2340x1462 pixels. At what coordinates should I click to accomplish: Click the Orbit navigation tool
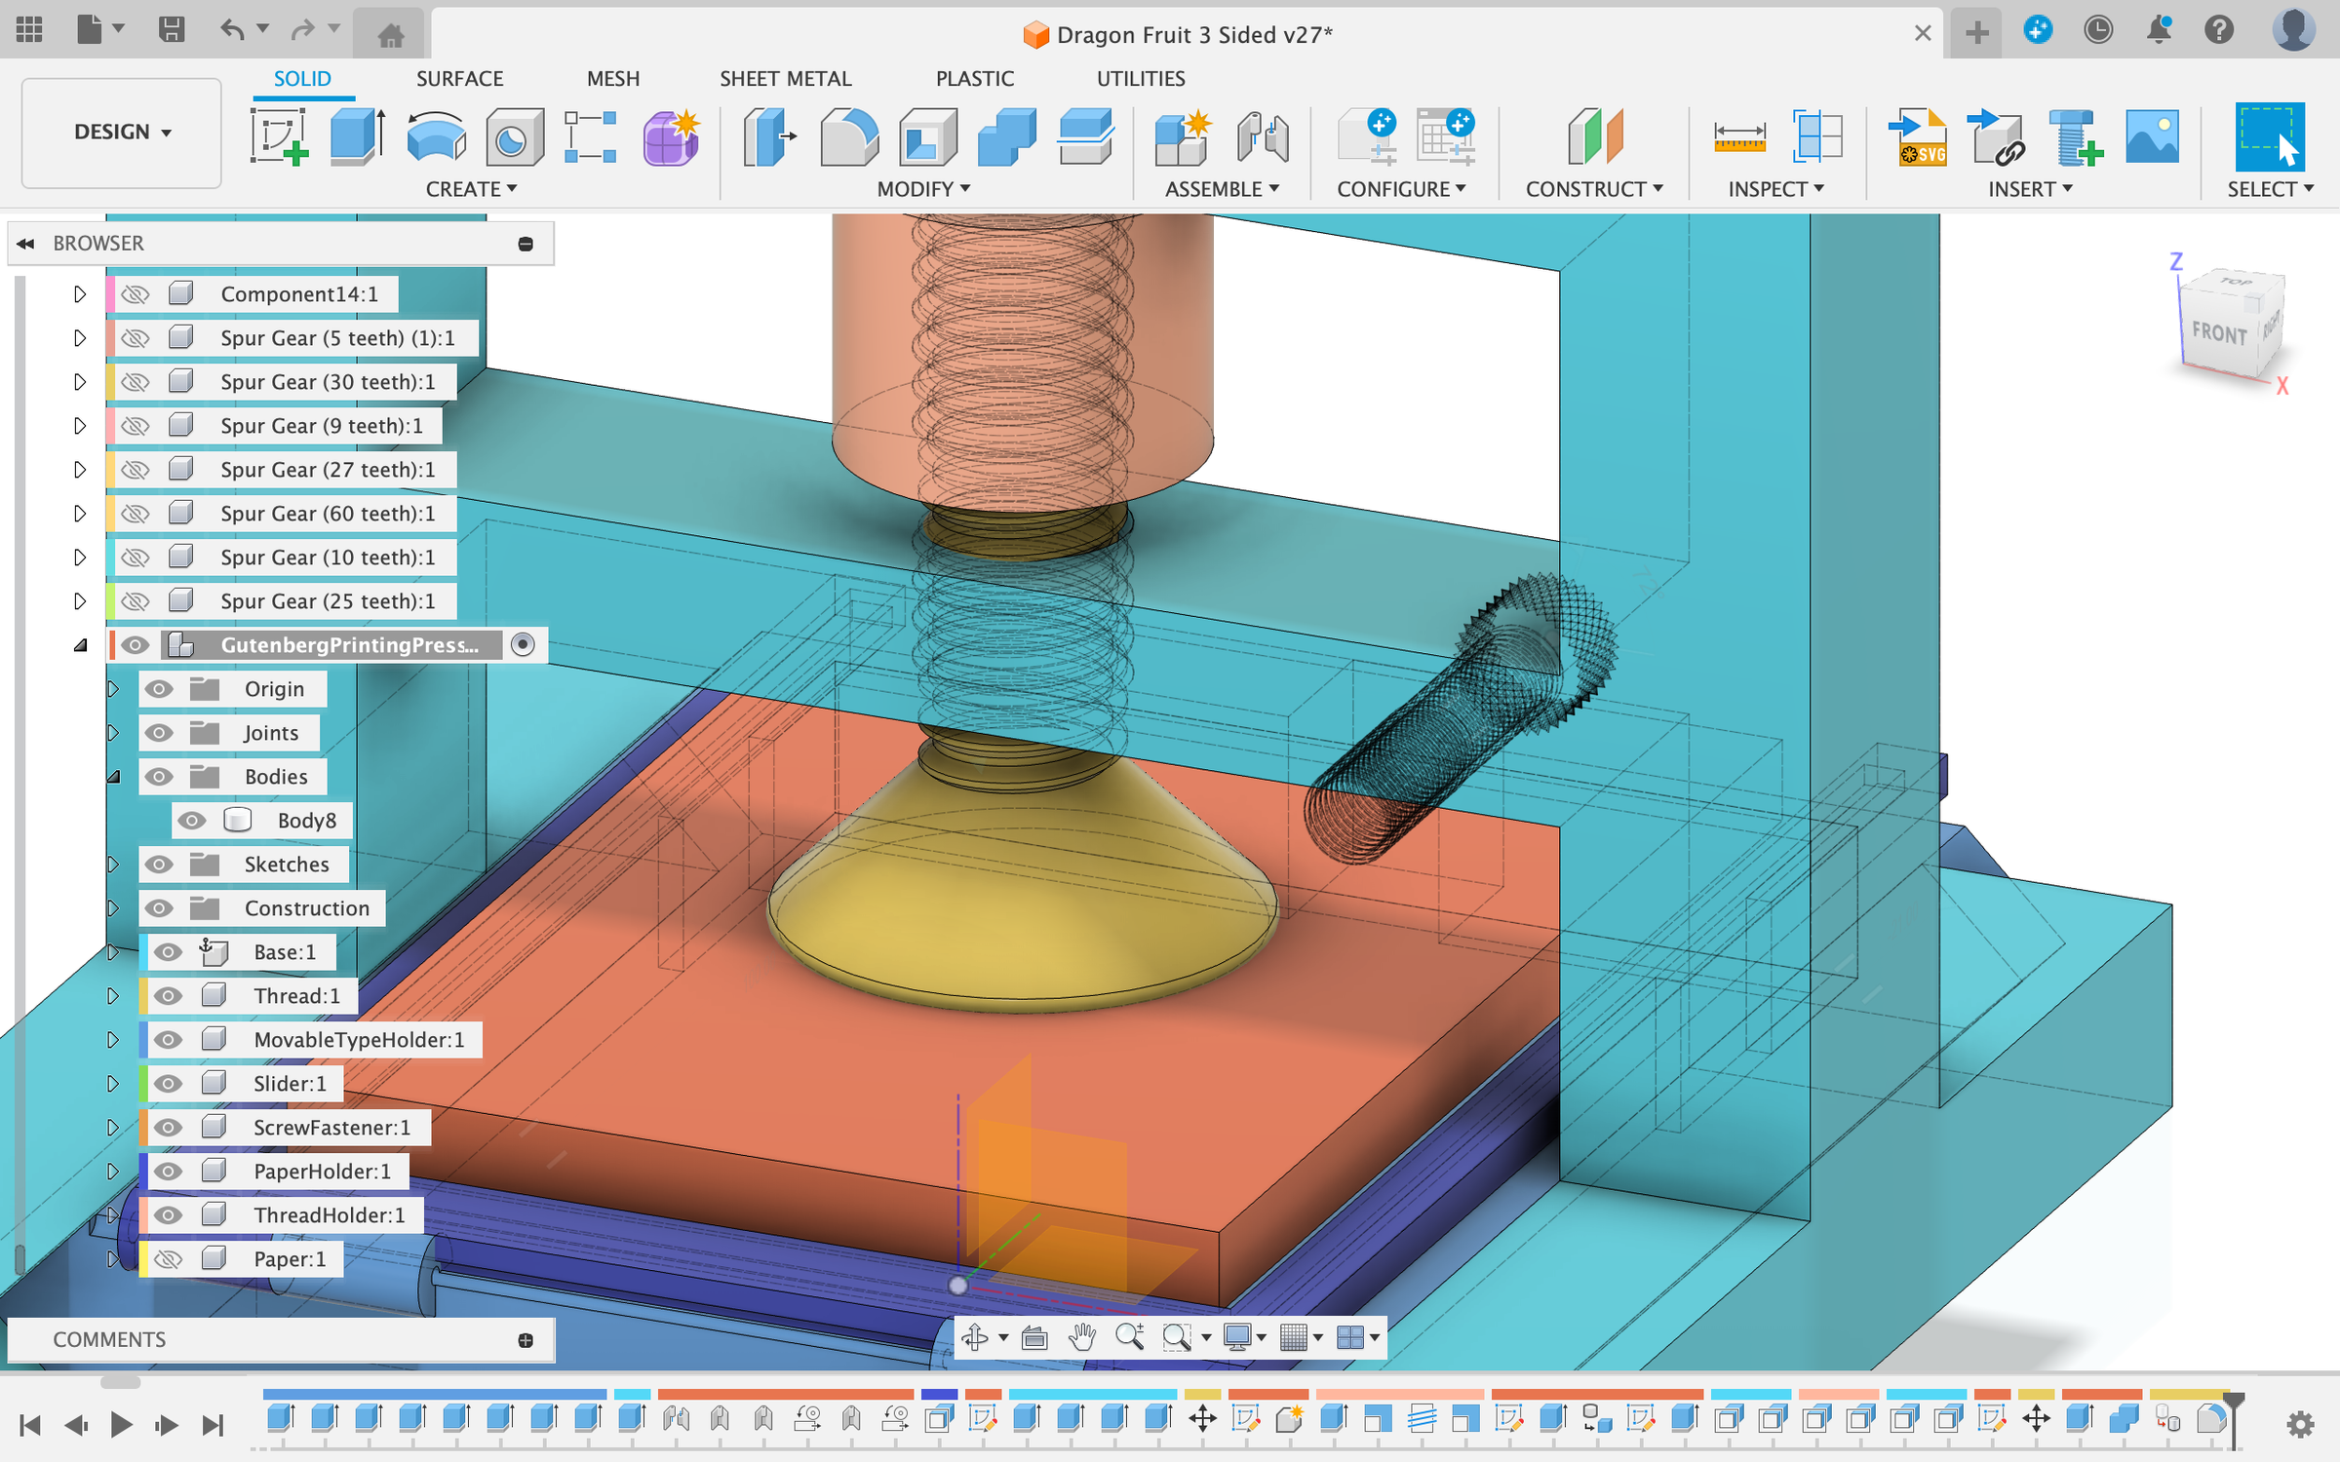[974, 1338]
